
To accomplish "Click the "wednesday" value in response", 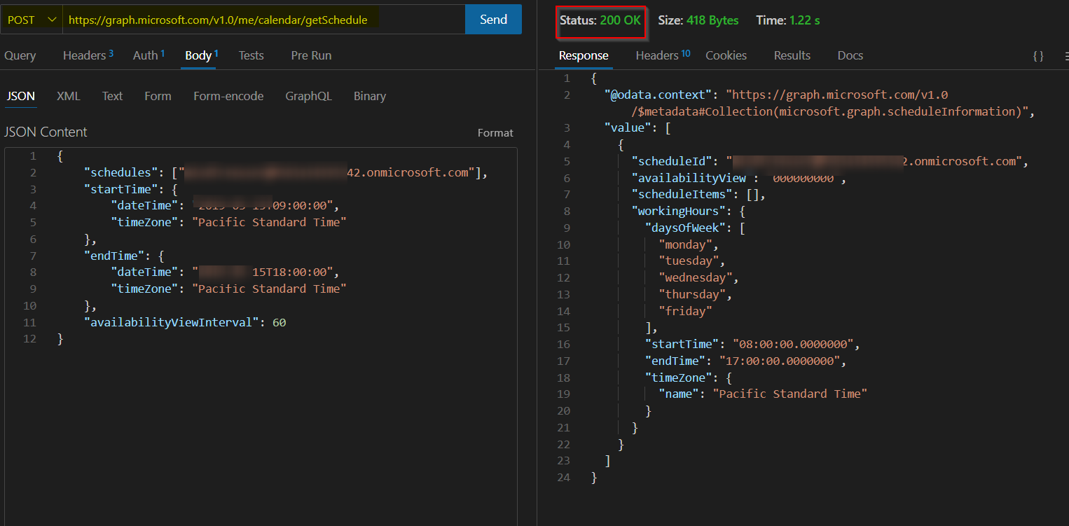I will click(695, 277).
